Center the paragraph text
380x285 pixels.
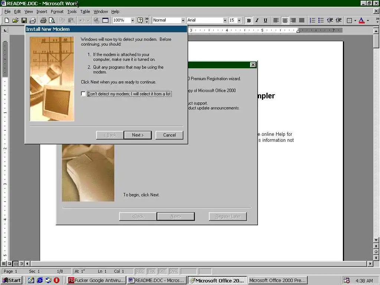tap(285, 20)
